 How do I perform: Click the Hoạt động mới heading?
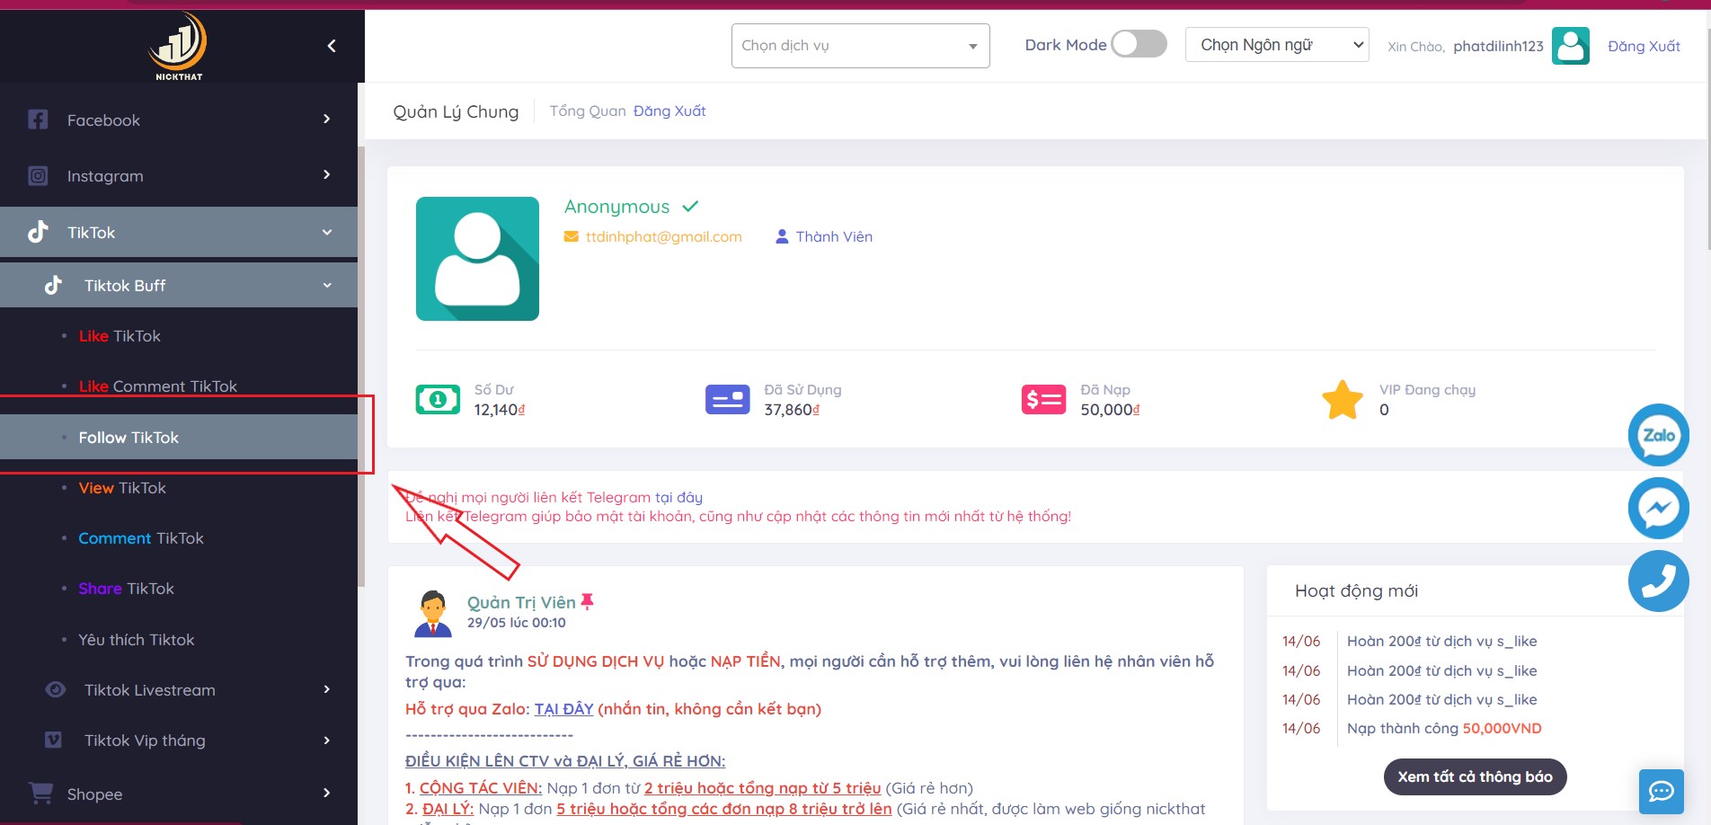(1356, 590)
